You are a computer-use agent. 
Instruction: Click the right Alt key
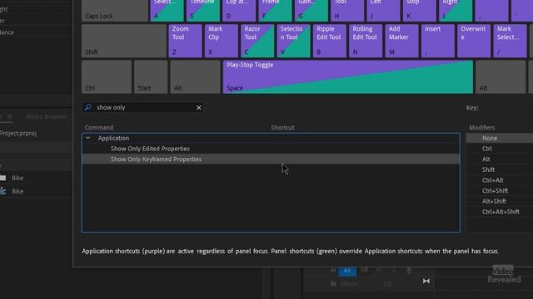tap(501, 77)
